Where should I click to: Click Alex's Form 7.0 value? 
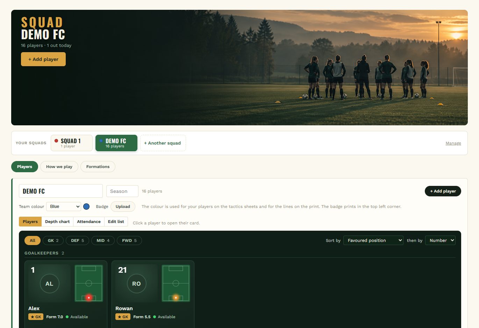click(55, 317)
